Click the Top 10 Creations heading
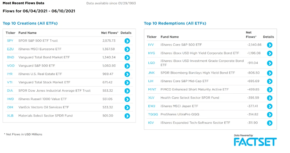Screen dimensions: 290x153 30,23
